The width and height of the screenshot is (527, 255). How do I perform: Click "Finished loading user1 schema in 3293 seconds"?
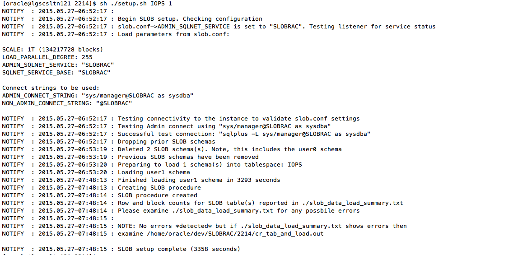pos(199,180)
